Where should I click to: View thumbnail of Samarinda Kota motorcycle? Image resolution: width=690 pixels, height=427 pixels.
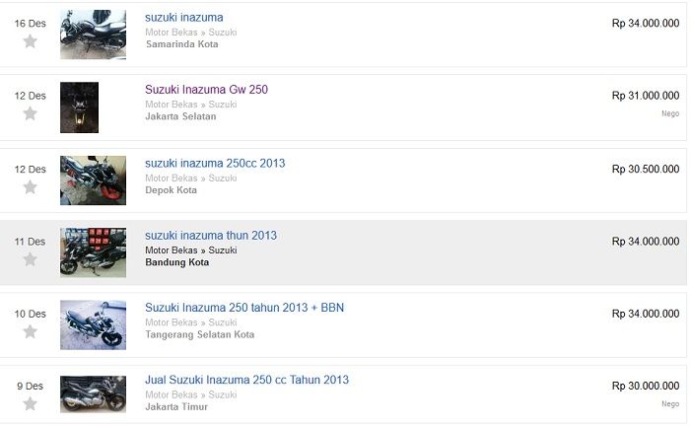93,35
